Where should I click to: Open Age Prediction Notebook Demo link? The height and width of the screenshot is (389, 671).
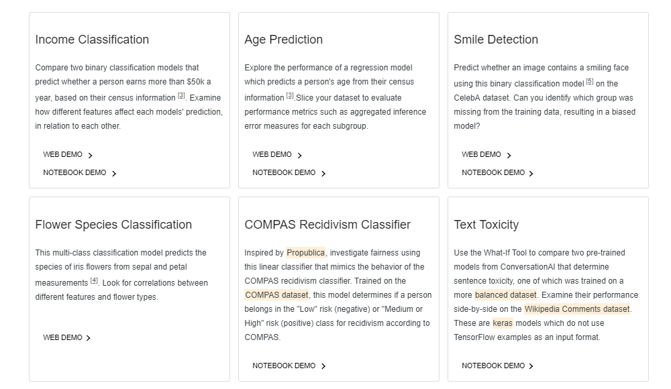point(283,173)
